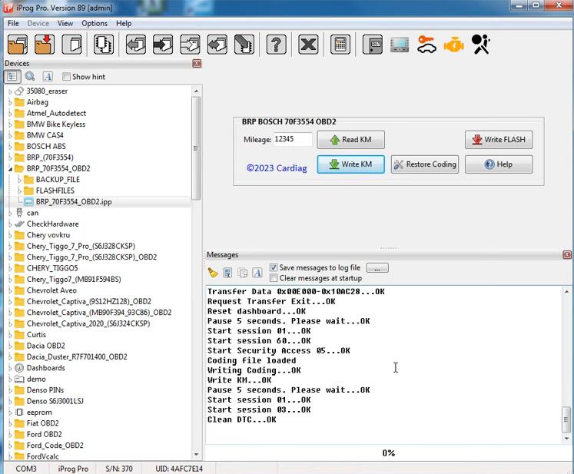
Task: Open the calculator toolbar icon
Action: (x=340, y=45)
